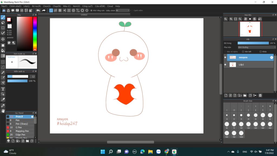Image resolution: width=277 pixels, height=156 pixels.
Task: Duplicate layer icon in layer panel
Action: pos(250,96)
